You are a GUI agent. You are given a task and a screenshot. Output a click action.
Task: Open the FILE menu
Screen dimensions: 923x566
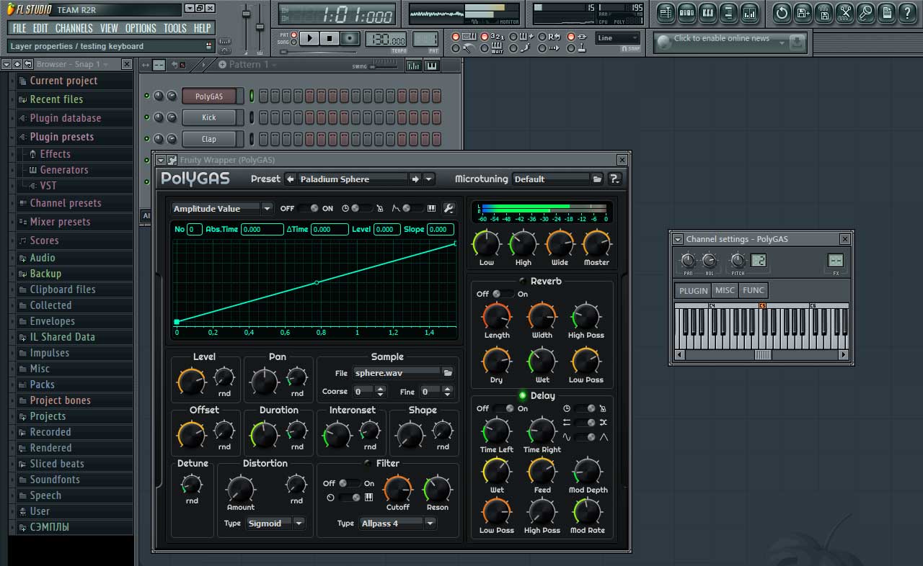coord(19,28)
